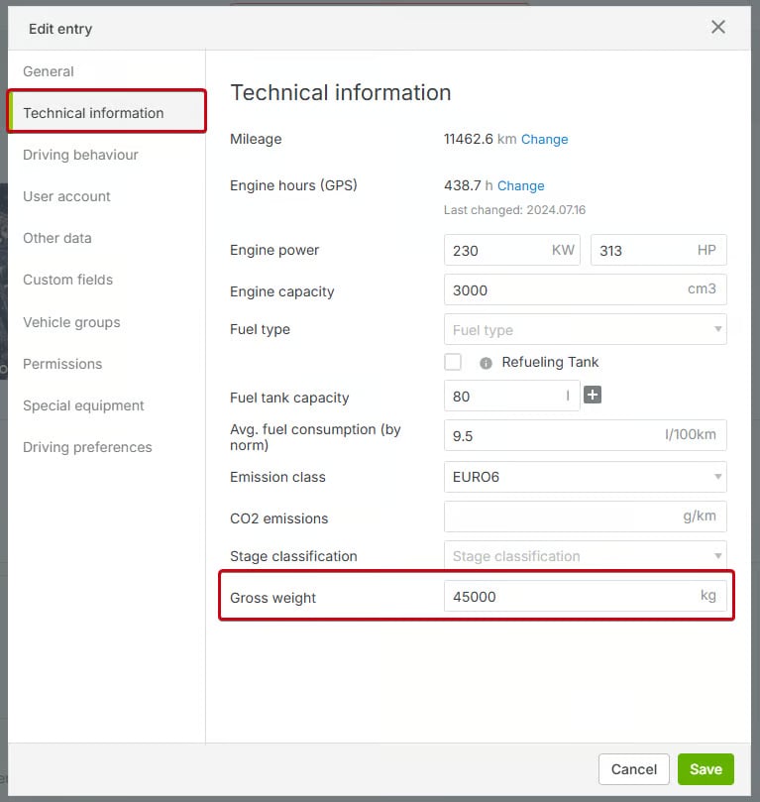
Task: Switch to the General tab
Action: tap(49, 71)
